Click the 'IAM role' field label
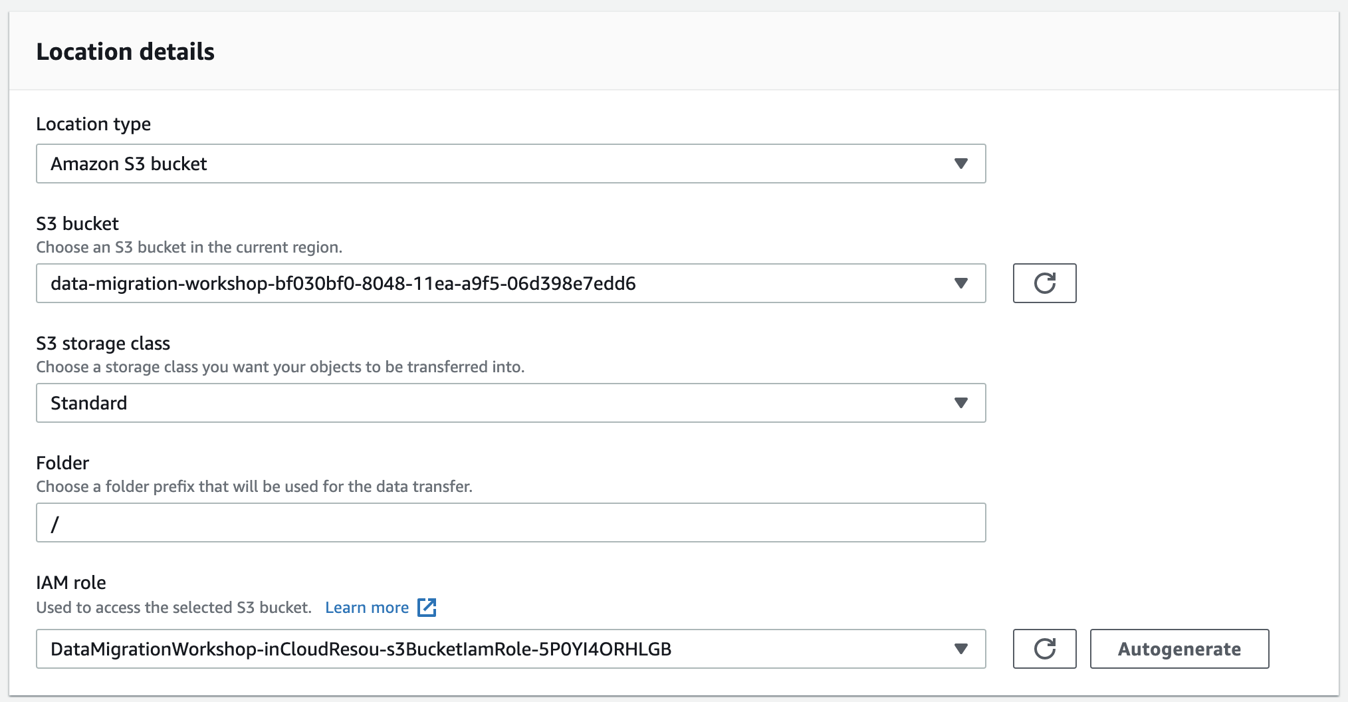Viewport: 1348px width, 702px height. [x=71, y=582]
